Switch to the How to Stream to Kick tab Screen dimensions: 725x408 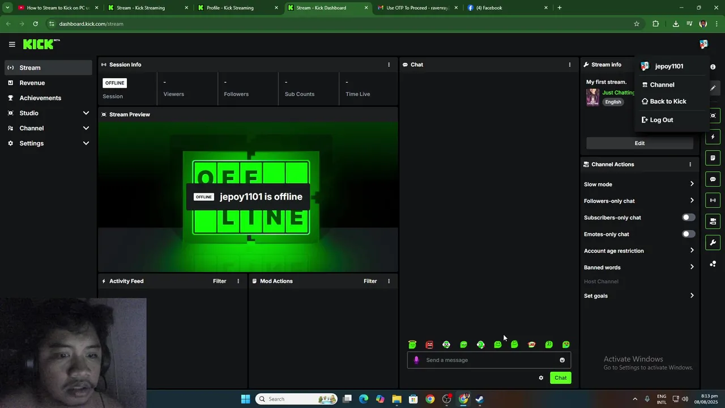[58, 8]
